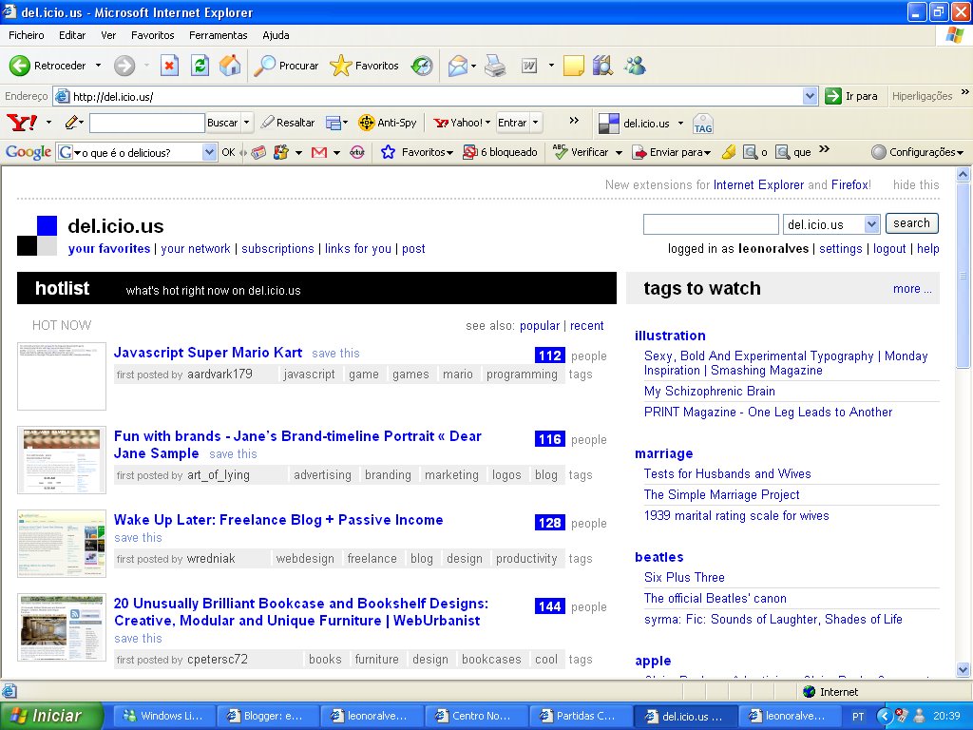The width and height of the screenshot is (973, 730).
Task: Click the orkut icon in Google toolbar
Action: click(357, 152)
